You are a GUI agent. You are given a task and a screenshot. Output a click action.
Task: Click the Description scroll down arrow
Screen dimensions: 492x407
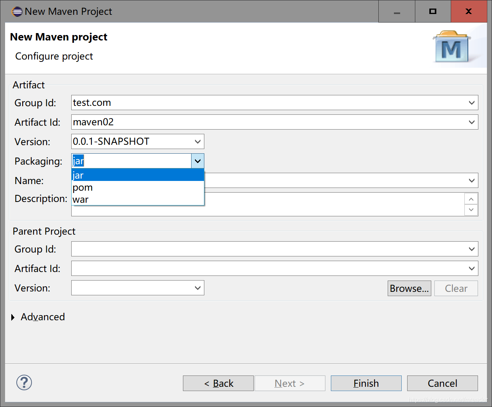click(471, 210)
